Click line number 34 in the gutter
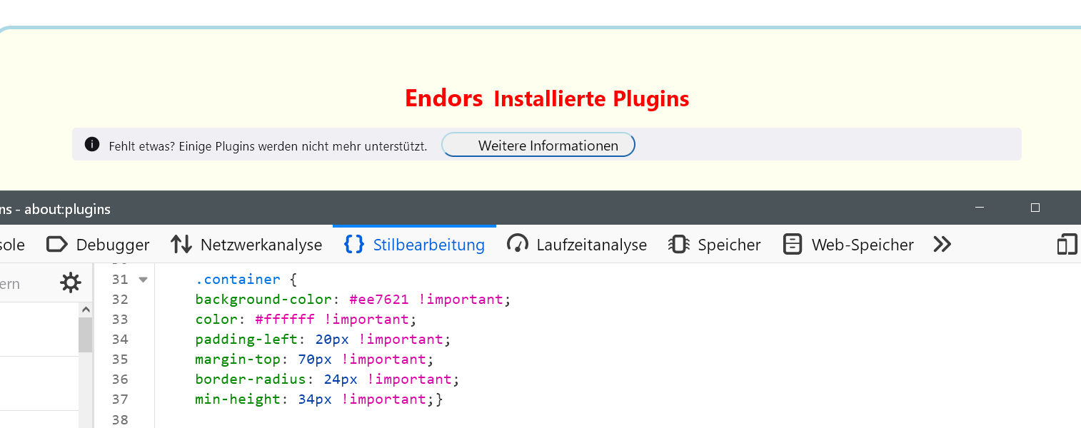 pos(119,339)
